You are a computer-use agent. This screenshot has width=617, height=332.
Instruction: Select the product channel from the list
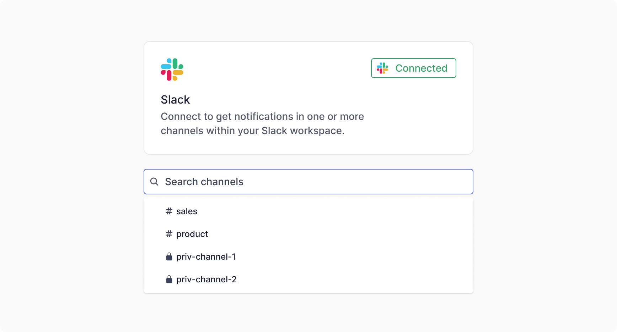pos(192,234)
